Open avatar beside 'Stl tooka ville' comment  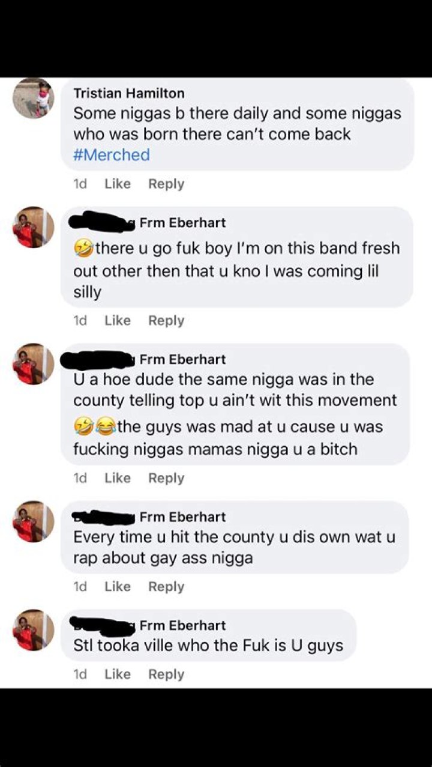point(34,630)
